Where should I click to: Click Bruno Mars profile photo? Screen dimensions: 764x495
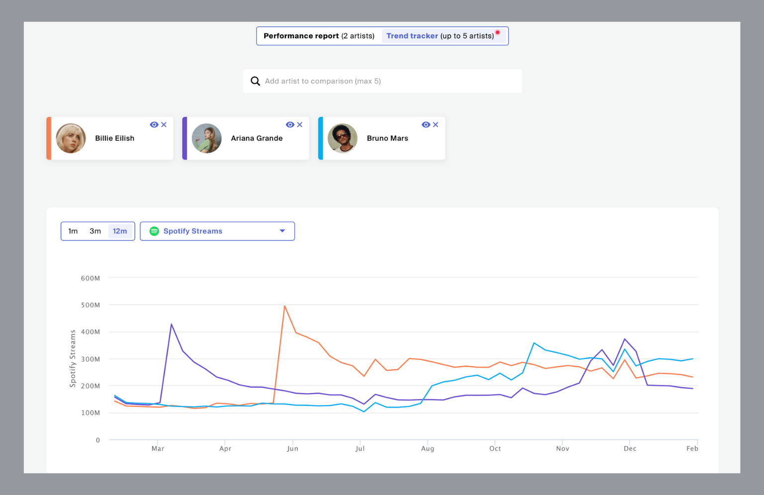[343, 138]
